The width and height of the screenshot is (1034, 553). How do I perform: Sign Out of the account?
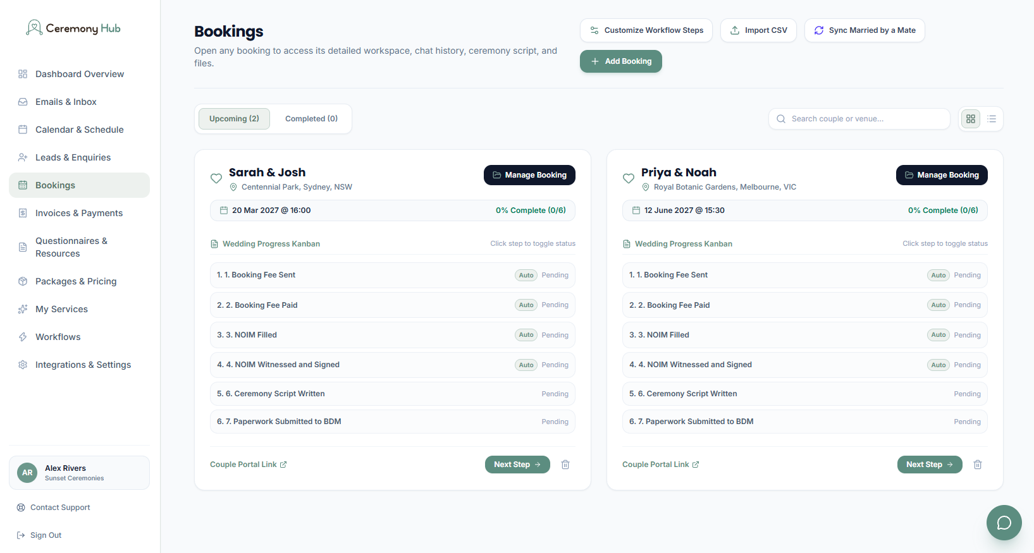(x=39, y=535)
